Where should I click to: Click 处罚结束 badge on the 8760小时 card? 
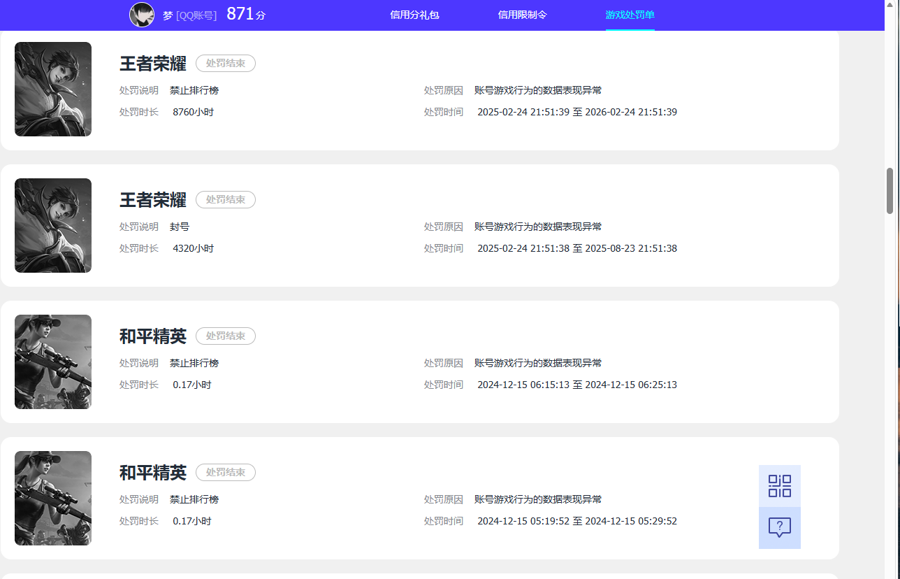pos(226,64)
